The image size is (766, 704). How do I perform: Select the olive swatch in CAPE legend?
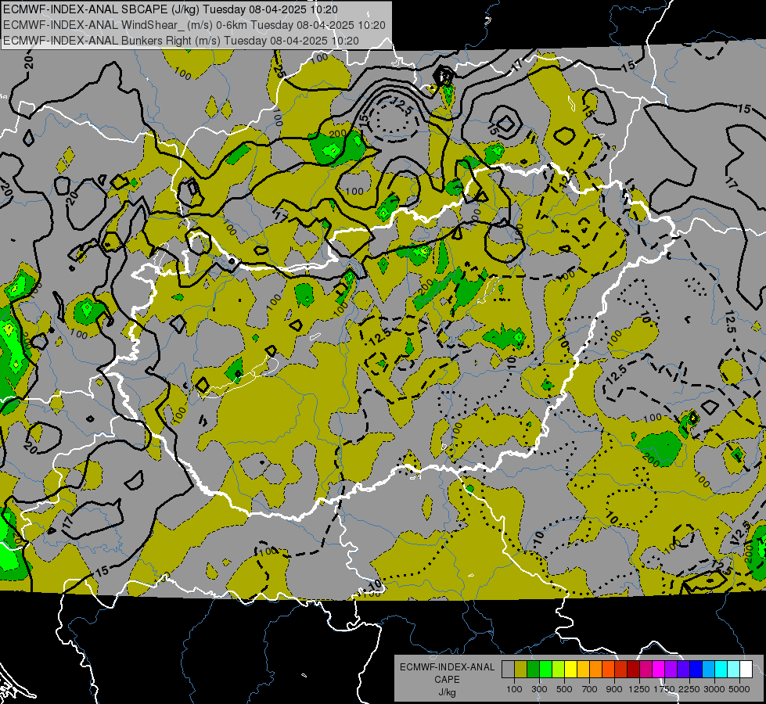[x=521, y=669]
